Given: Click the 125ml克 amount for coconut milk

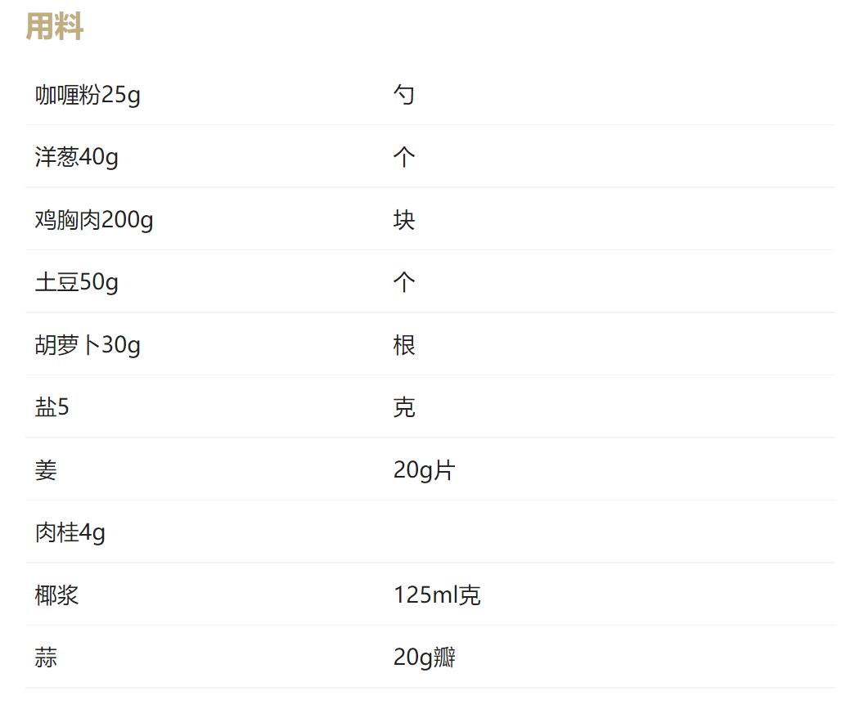Looking at the screenshot, I should [437, 595].
